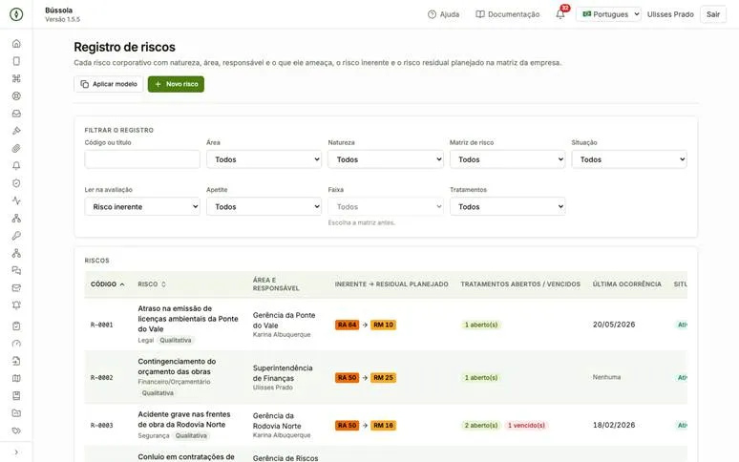Open the activity pulse sidebar icon
Image resolution: width=739 pixels, height=462 pixels.
tap(16, 200)
